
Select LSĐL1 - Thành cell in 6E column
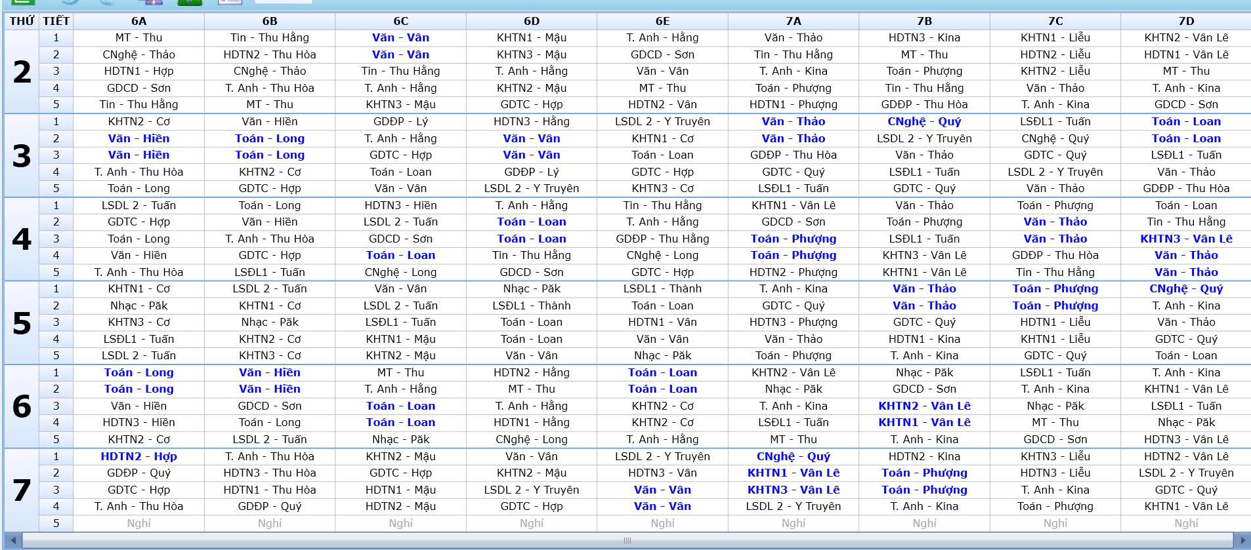pos(662,288)
